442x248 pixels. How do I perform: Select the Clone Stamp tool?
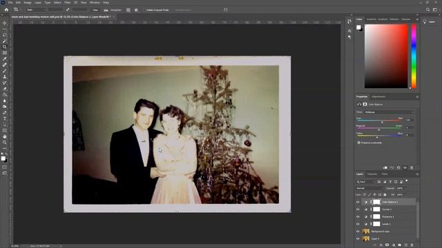[5, 76]
